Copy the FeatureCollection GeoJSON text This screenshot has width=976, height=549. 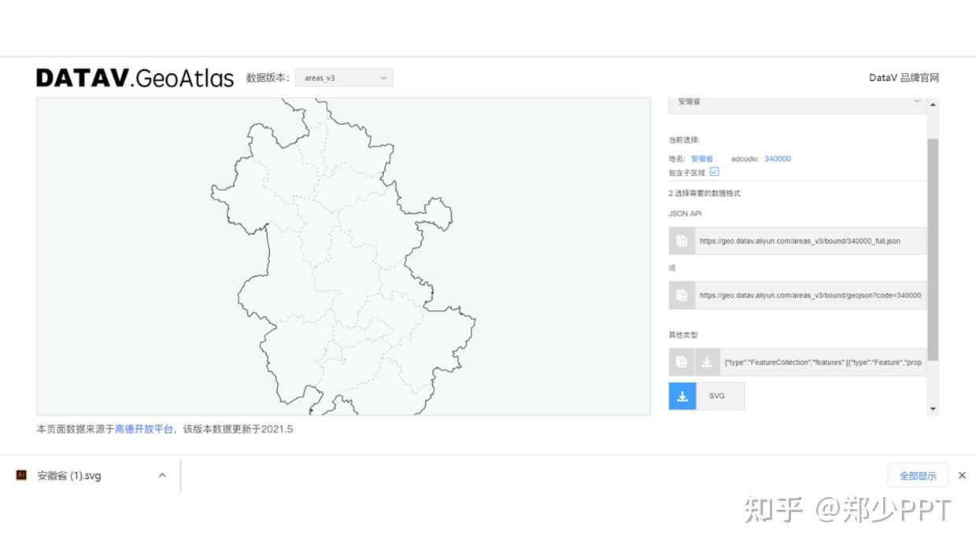[682, 362]
